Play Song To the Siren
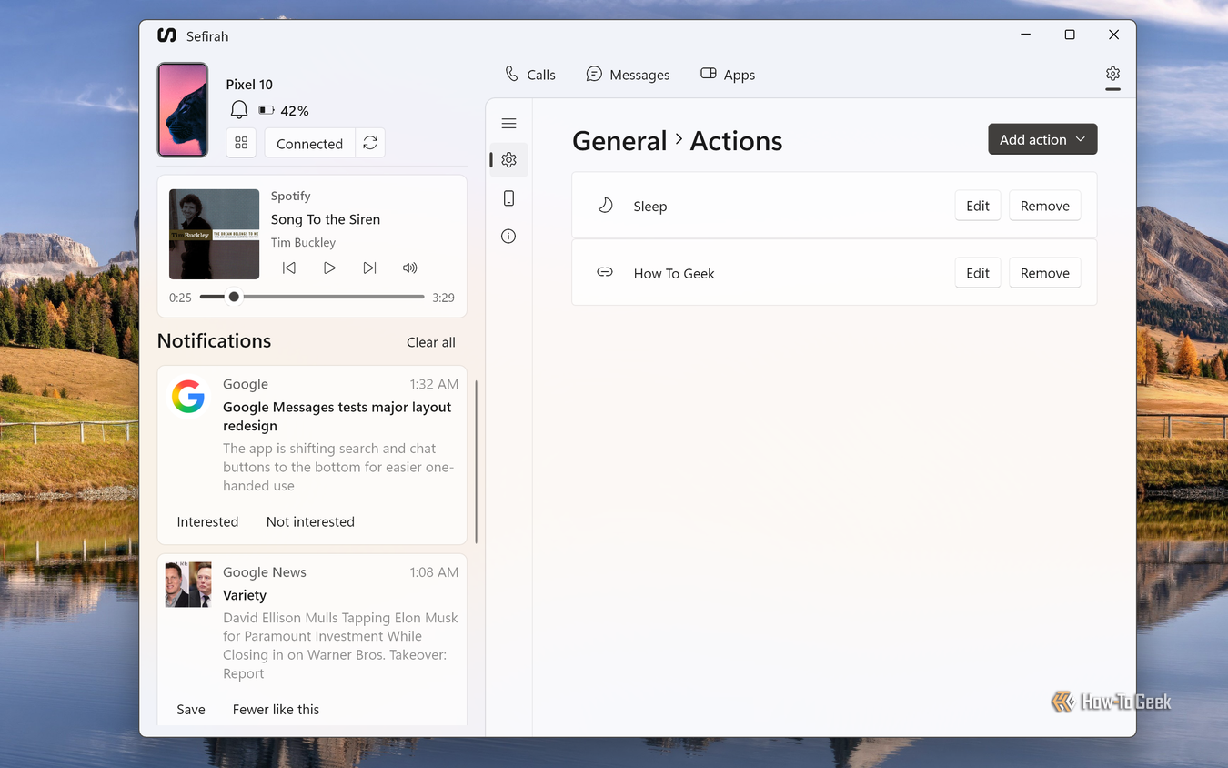 tap(329, 268)
